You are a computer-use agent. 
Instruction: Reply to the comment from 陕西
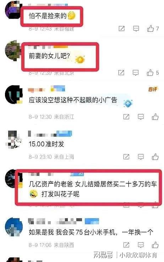(x=141, y=245)
